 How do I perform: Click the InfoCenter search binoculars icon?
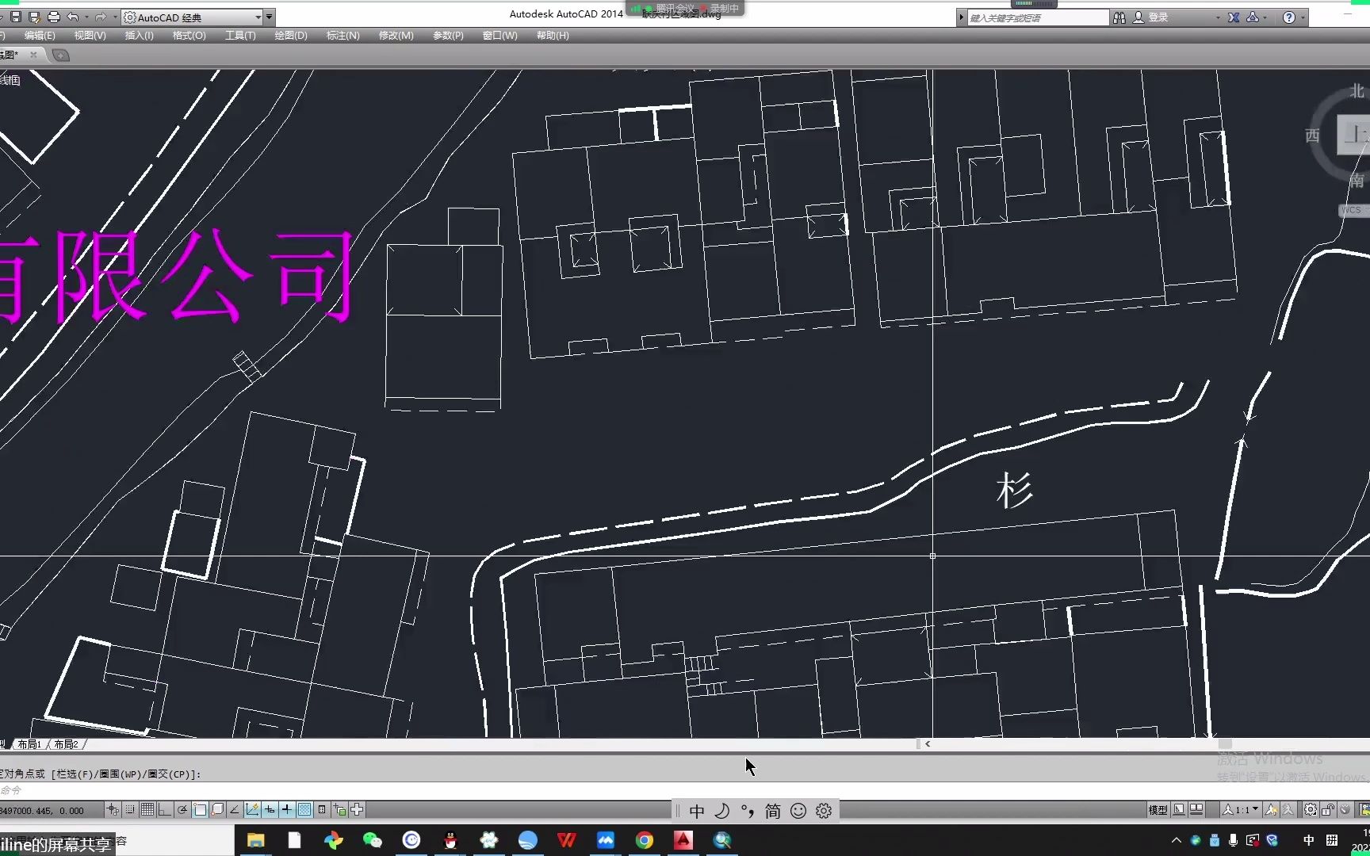[x=1119, y=17]
